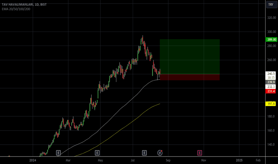The height and width of the screenshot is (164, 278).
Task: Click the July earnings E marker
Action: tap(144, 153)
